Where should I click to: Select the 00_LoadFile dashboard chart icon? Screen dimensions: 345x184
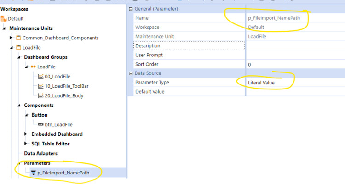(x=41, y=76)
